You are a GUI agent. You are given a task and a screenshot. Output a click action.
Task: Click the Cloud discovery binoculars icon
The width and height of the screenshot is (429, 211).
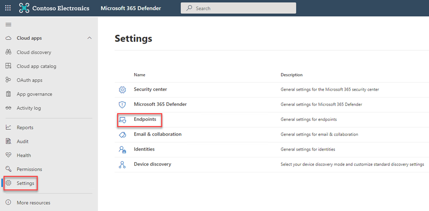click(9, 52)
